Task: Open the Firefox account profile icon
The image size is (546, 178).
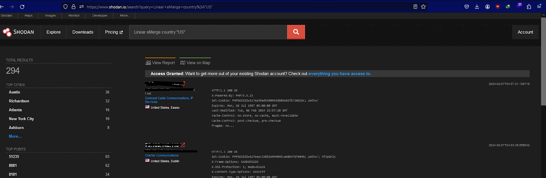Action: [488, 7]
